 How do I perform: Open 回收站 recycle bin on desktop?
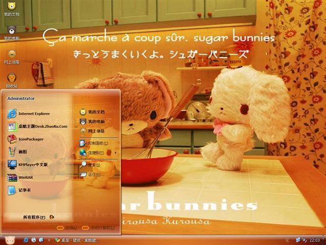[x=12, y=78]
